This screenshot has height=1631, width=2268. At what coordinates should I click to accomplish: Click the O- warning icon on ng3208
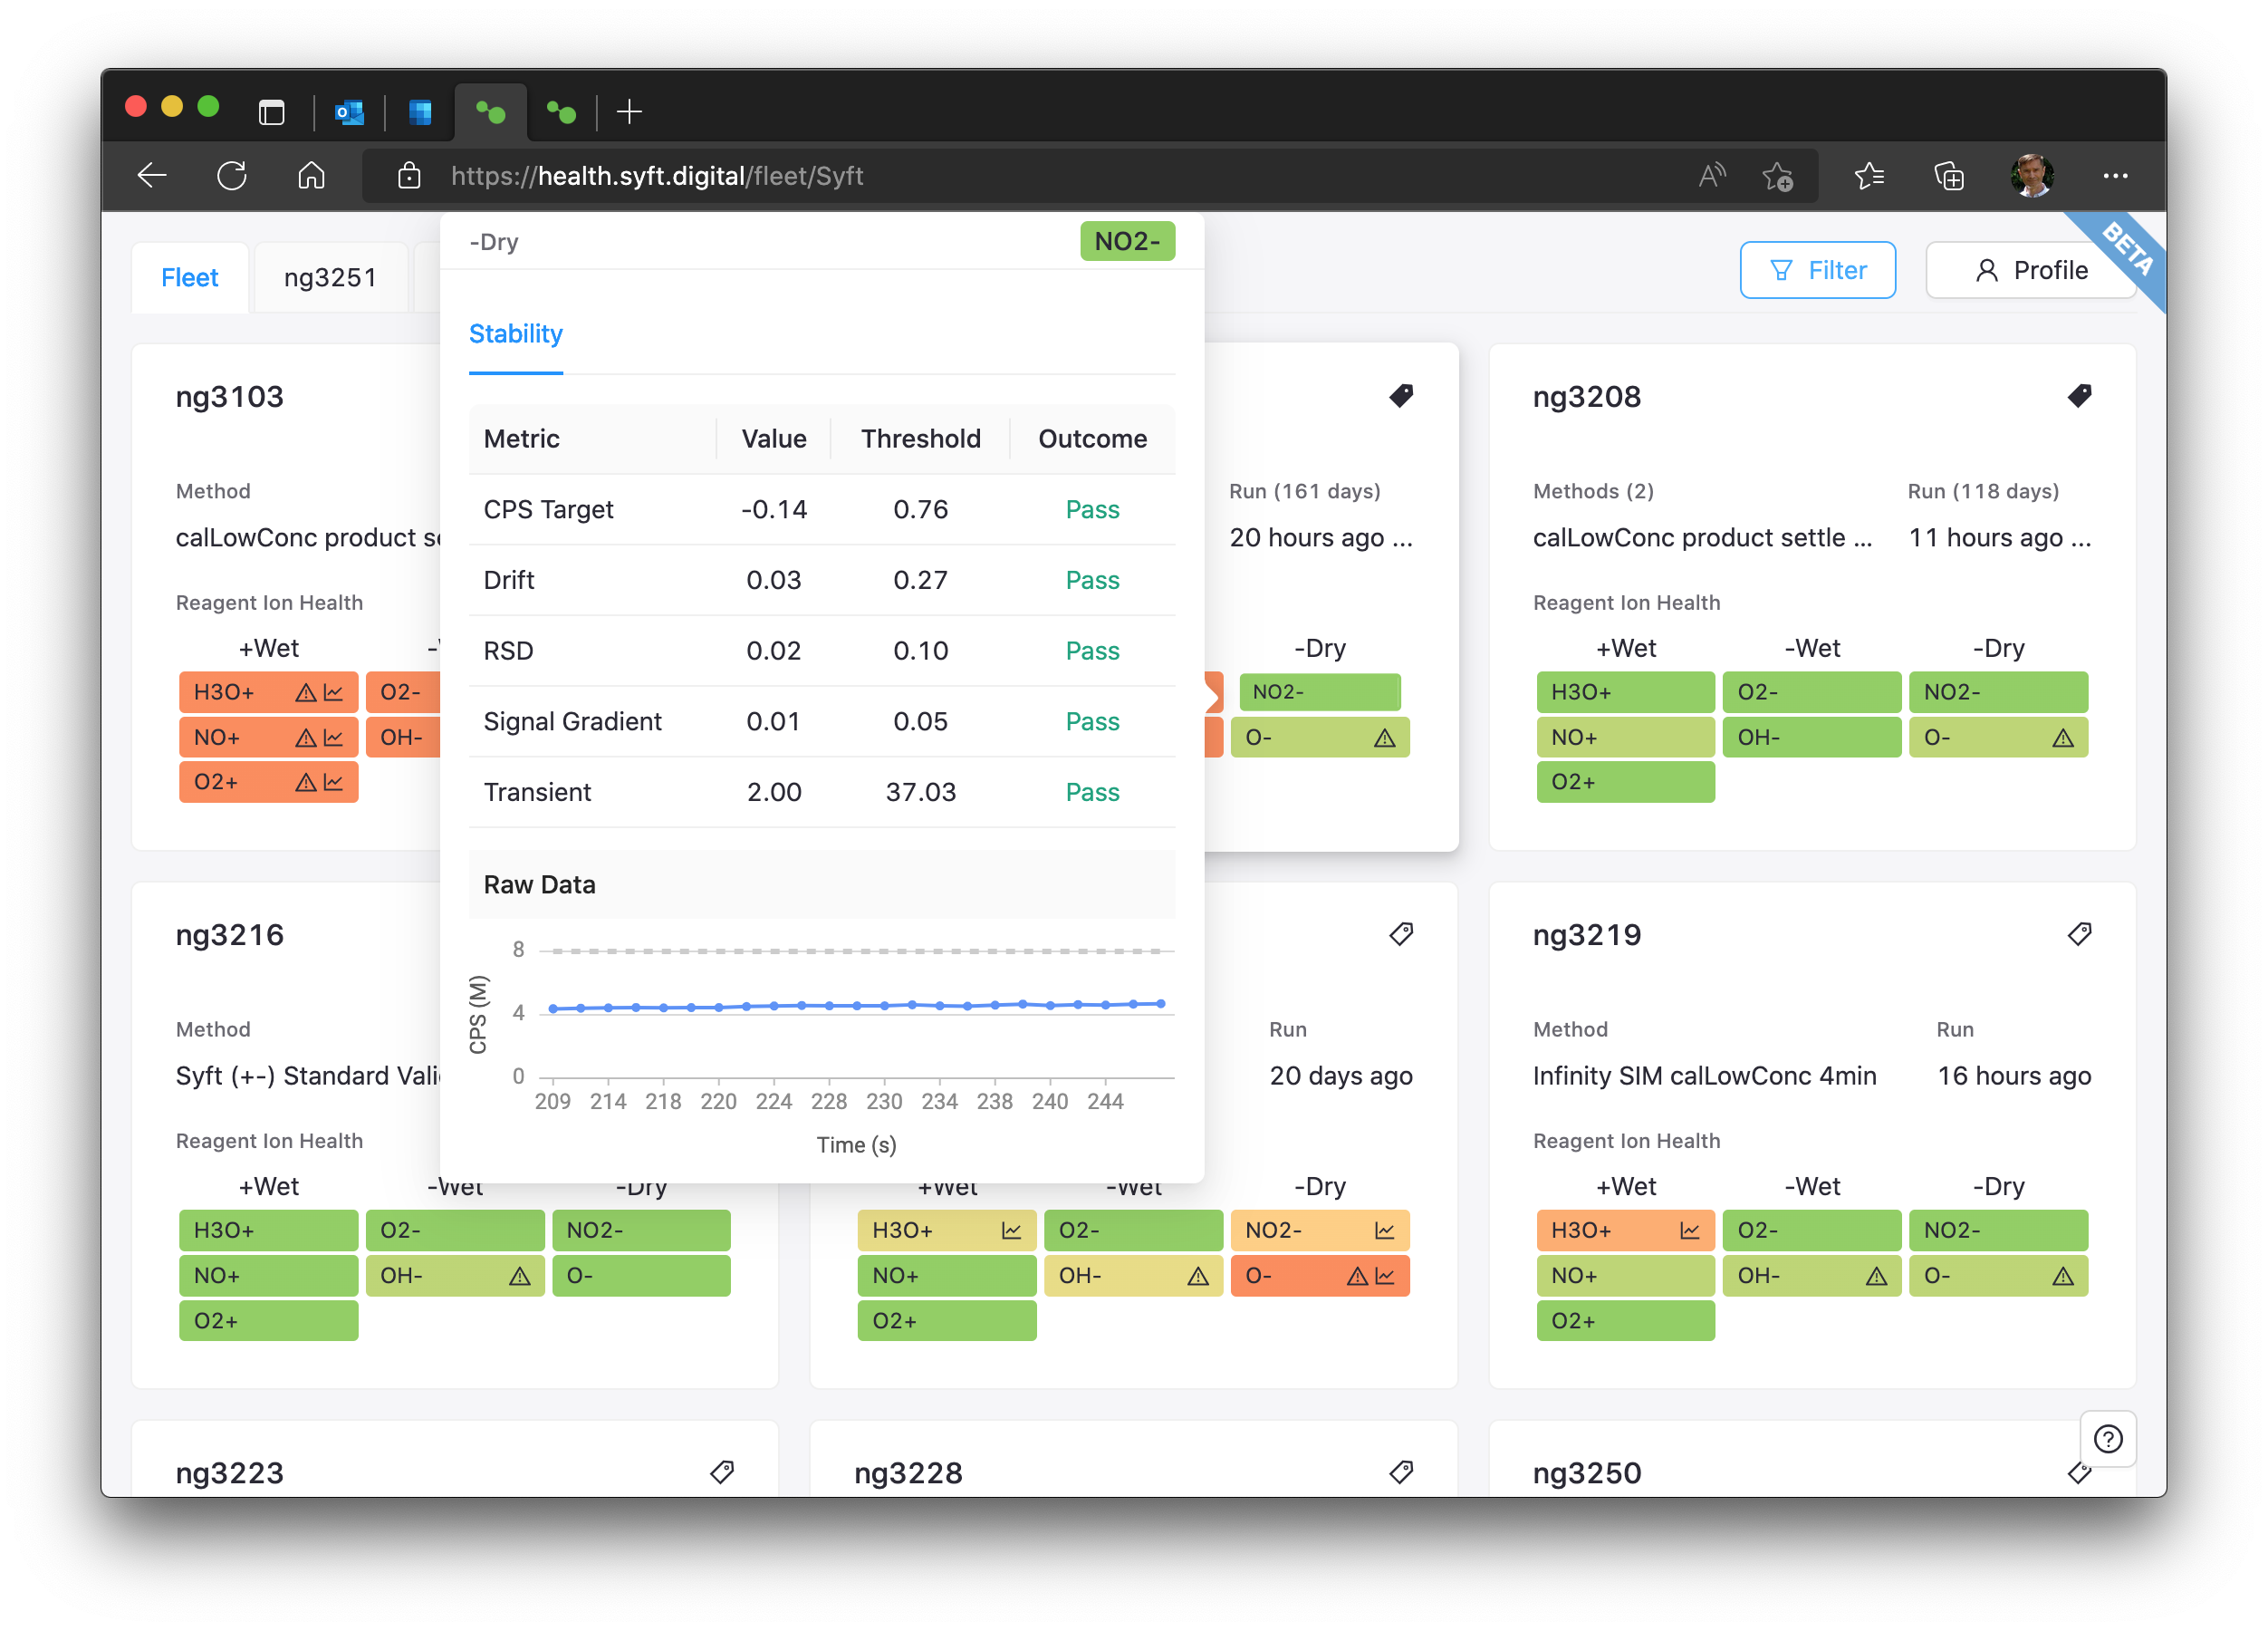[2063, 738]
